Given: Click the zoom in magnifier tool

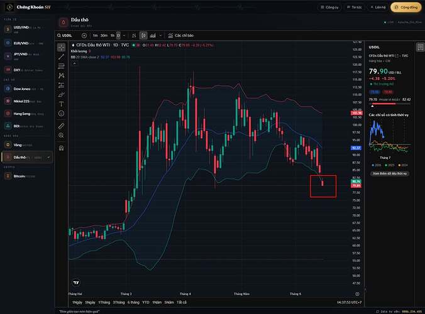Looking at the screenshot, I should (x=61, y=136).
